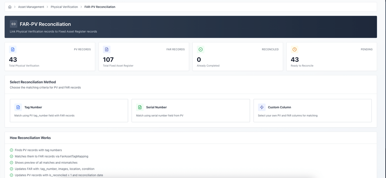Click check icon beside 'Shows preview'
The height and width of the screenshot is (178, 386).
click(x=11, y=163)
